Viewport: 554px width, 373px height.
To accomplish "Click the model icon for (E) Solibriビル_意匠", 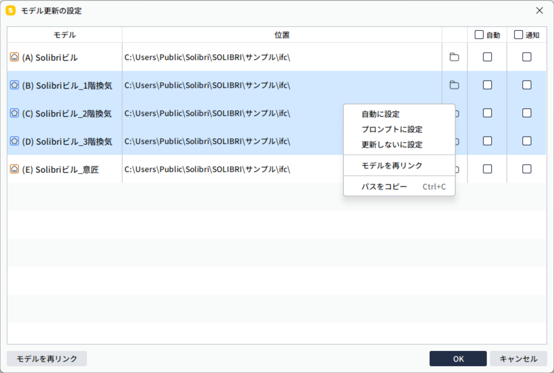I will (x=14, y=169).
